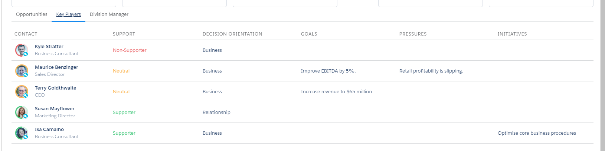Image resolution: width=605 pixels, height=151 pixels.
Task: Open Kyle Stratter's contact name link
Action: [49, 47]
